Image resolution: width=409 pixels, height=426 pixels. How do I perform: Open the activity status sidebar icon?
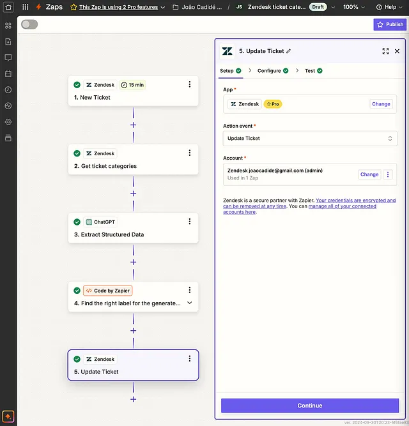(x=8, y=105)
